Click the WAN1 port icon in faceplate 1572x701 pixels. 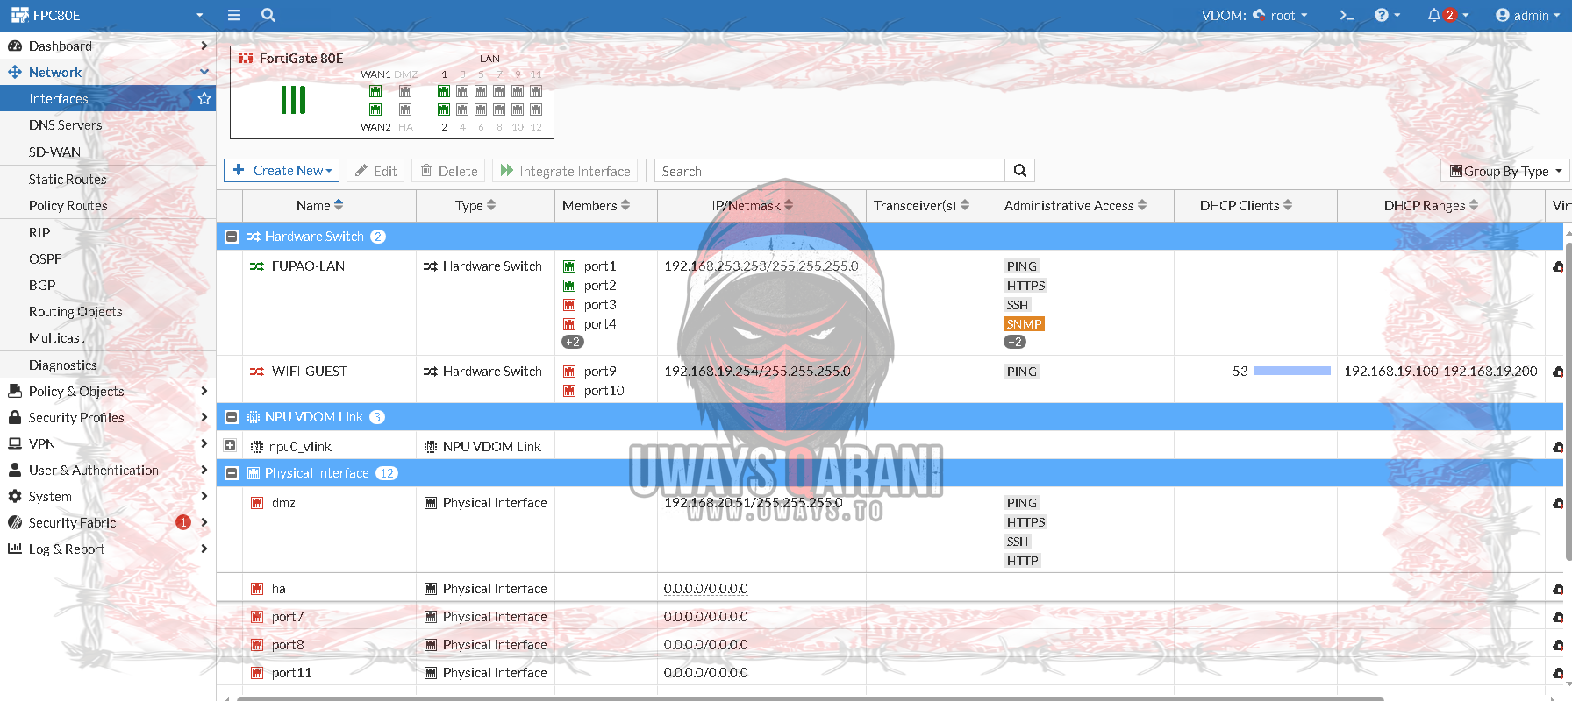coord(375,91)
